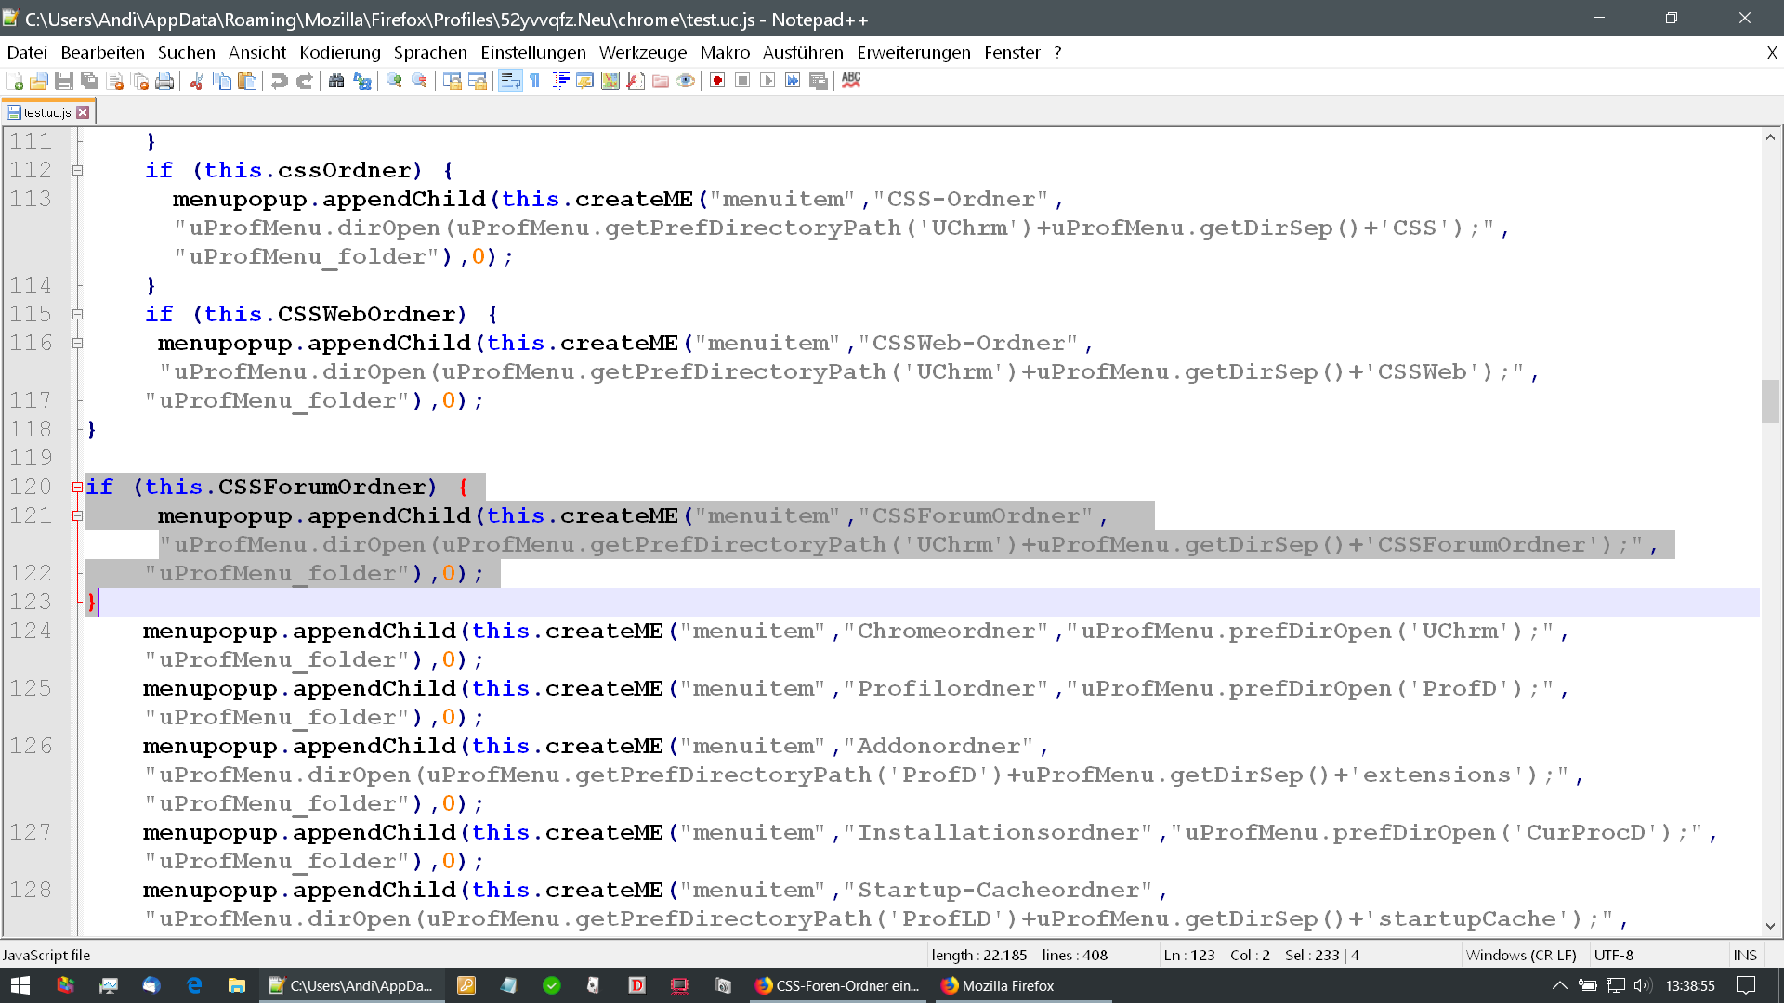The height and width of the screenshot is (1003, 1784).
Task: Toggle INS insert mode in status bar
Action: coord(1744,955)
